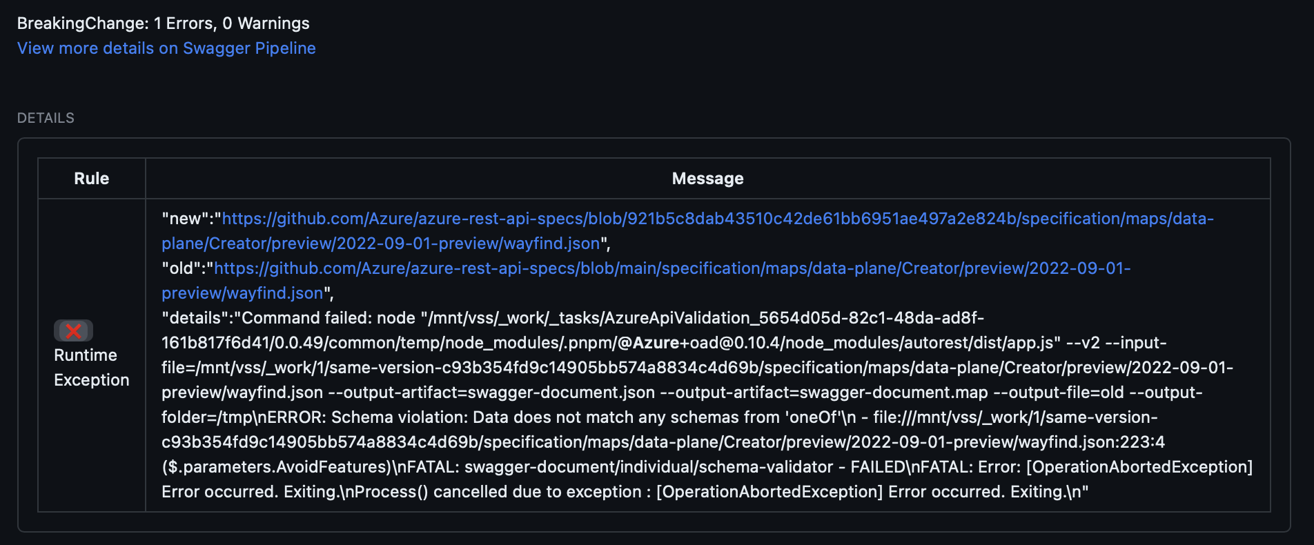Click the red X Runtime Exception error icon

(74, 331)
